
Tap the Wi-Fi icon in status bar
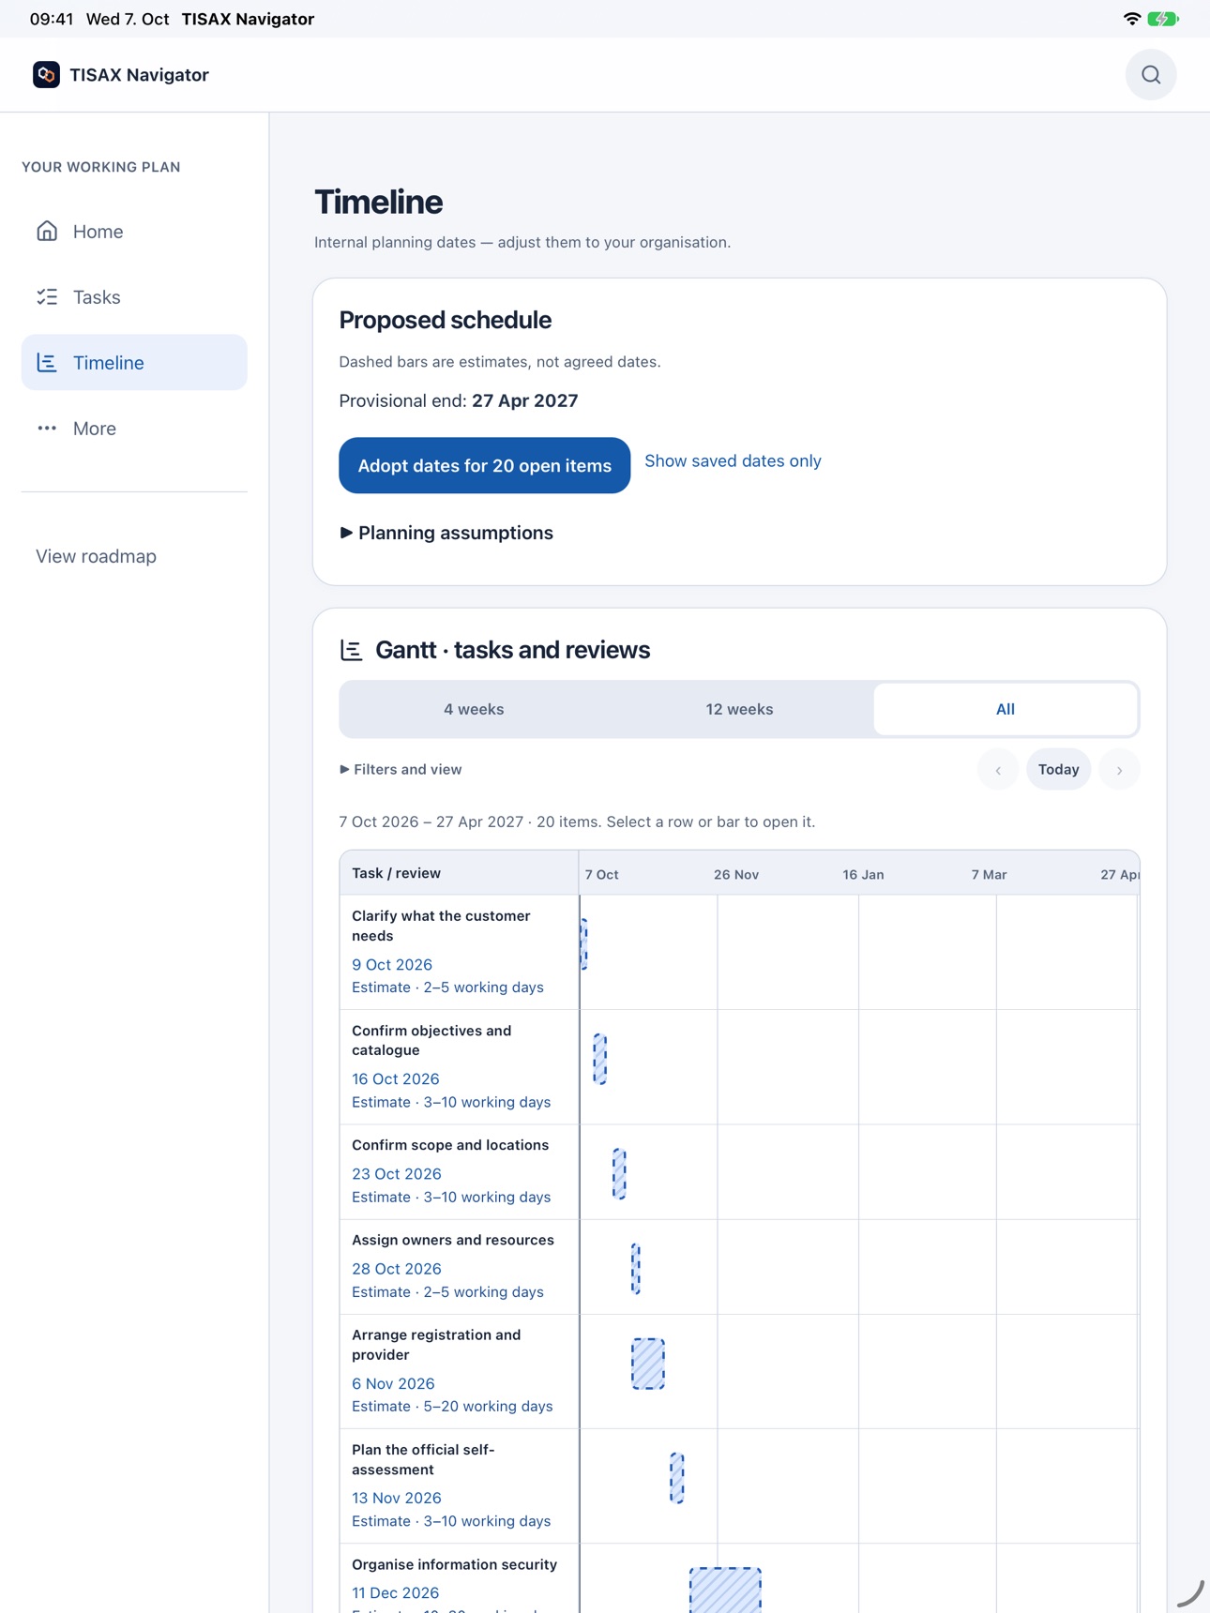coord(1132,19)
